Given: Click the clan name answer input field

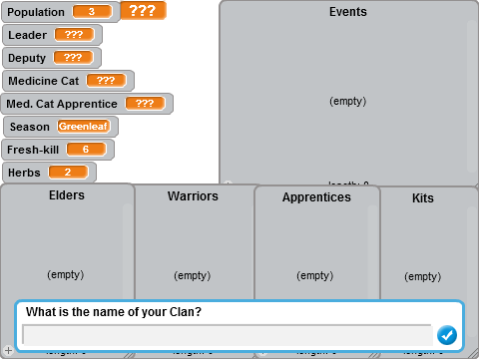Looking at the screenshot, I should pyautogui.click(x=228, y=335).
